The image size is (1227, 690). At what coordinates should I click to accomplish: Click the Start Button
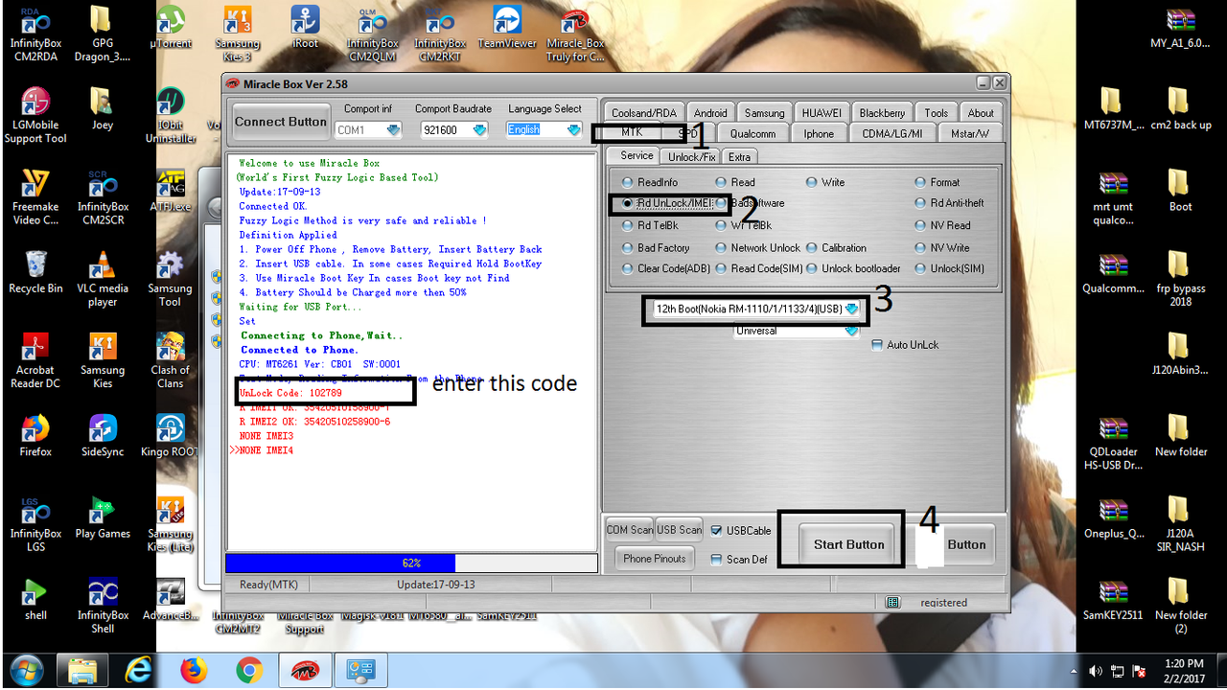coord(848,544)
